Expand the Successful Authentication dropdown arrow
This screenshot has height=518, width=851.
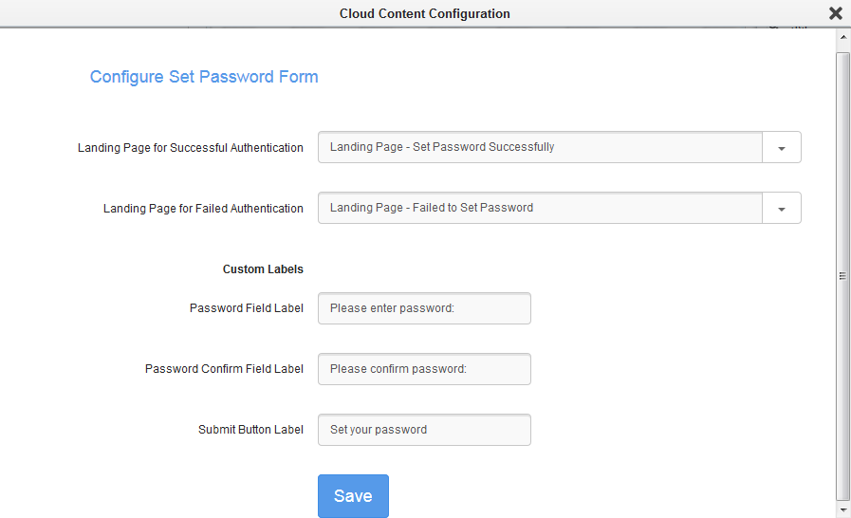(782, 148)
